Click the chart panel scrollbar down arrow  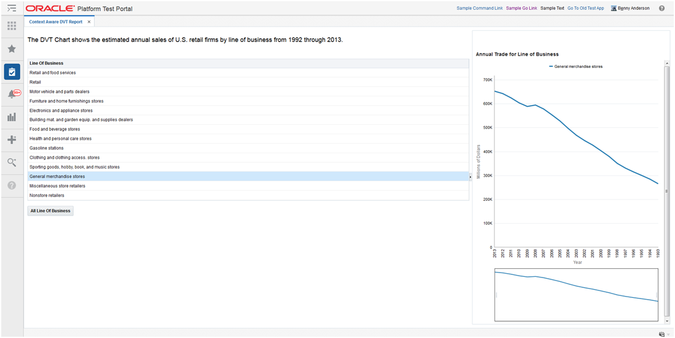667,321
